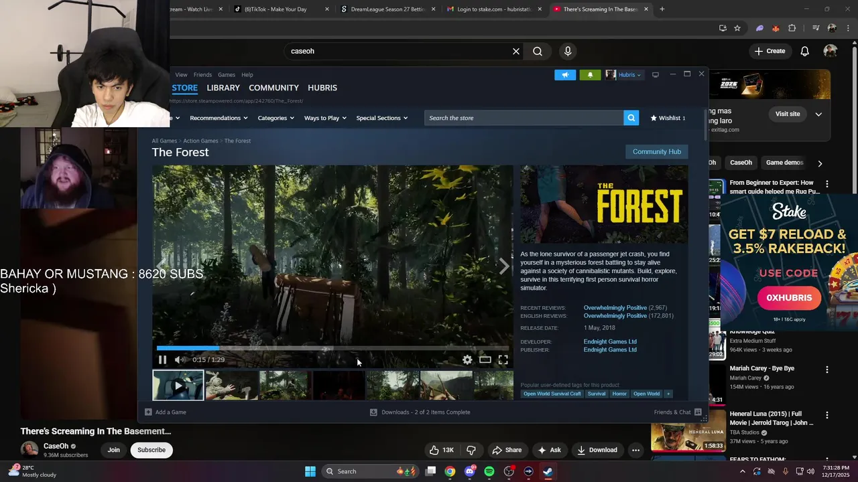
Task: Open the Steam Wishlist
Action: point(668,118)
